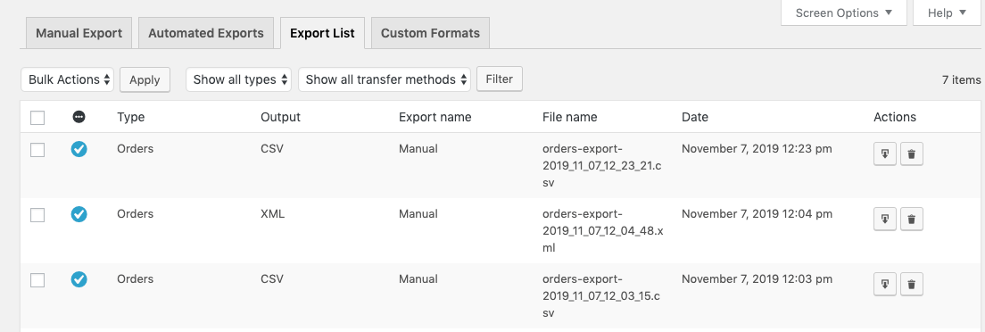Click the status column header icon
The image size is (985, 332).
pyautogui.click(x=79, y=117)
